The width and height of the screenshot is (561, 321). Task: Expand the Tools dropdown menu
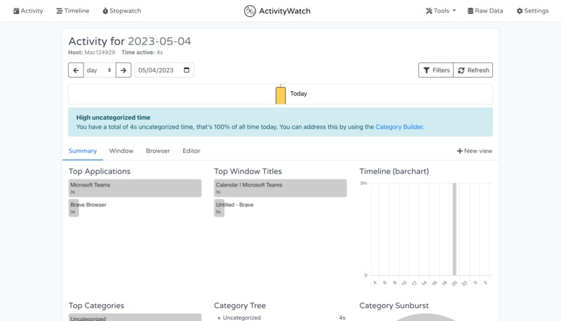point(441,11)
